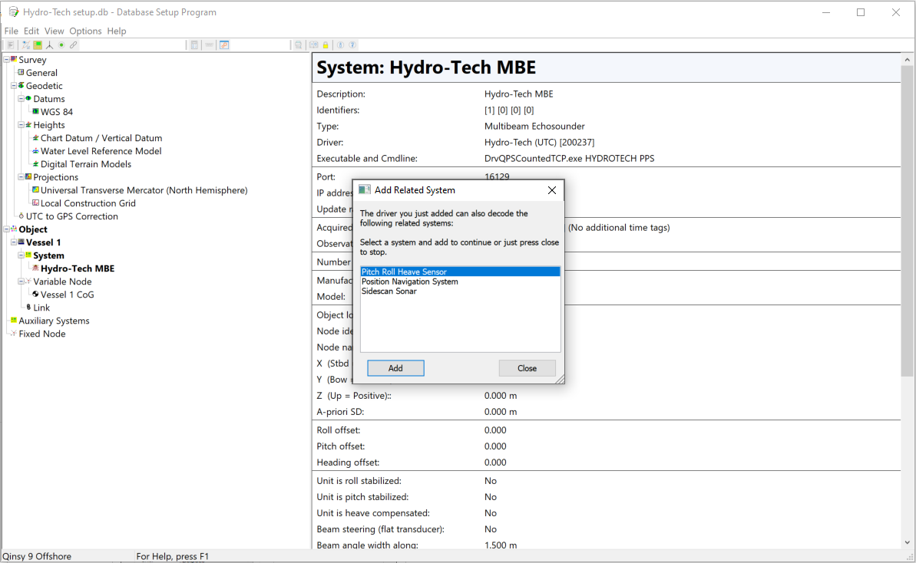Select the Hydro-Tech MBE system tree icon
Viewport: 916px width, 563px height.
pos(35,268)
